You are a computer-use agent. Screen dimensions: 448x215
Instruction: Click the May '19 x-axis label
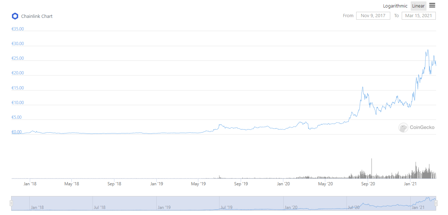point(198,184)
